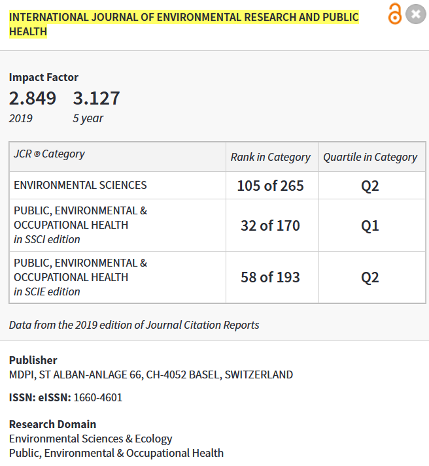Click the Impact Factor heading
This screenshot has width=429, height=466.
click(44, 77)
